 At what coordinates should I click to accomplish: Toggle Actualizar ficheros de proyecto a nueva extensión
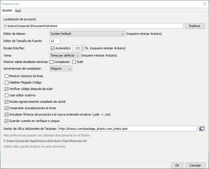[x=7, y=114]
